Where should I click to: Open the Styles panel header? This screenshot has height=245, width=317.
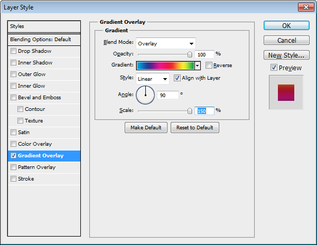coord(44,26)
